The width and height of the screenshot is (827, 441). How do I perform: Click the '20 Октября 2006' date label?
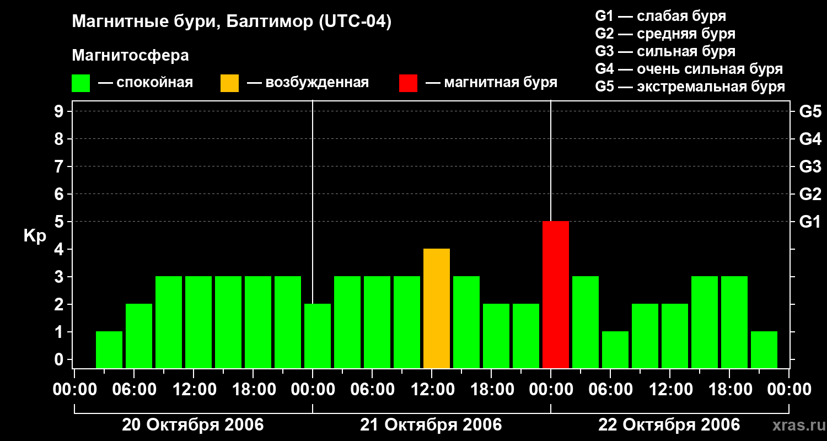click(193, 425)
